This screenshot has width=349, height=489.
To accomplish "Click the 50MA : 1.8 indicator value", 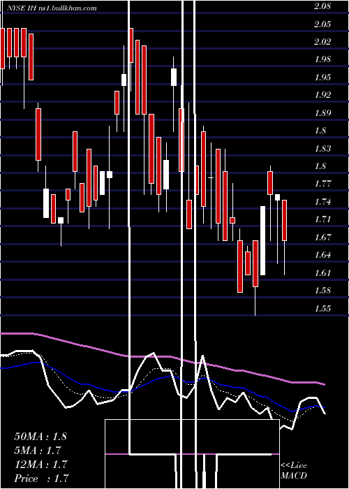I will coord(40,437).
